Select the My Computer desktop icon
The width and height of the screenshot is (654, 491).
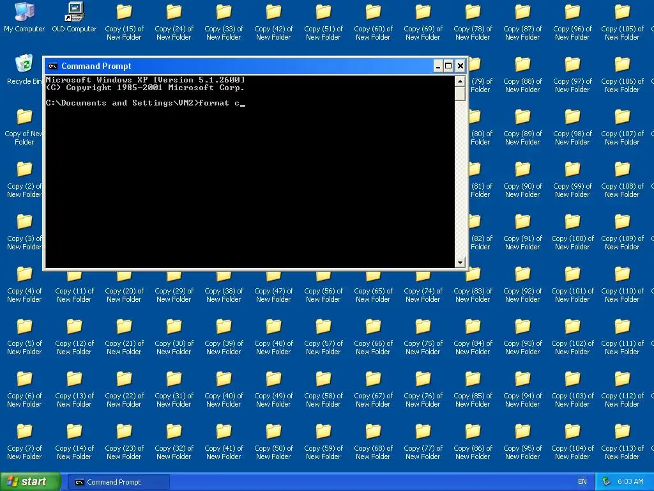[24, 17]
